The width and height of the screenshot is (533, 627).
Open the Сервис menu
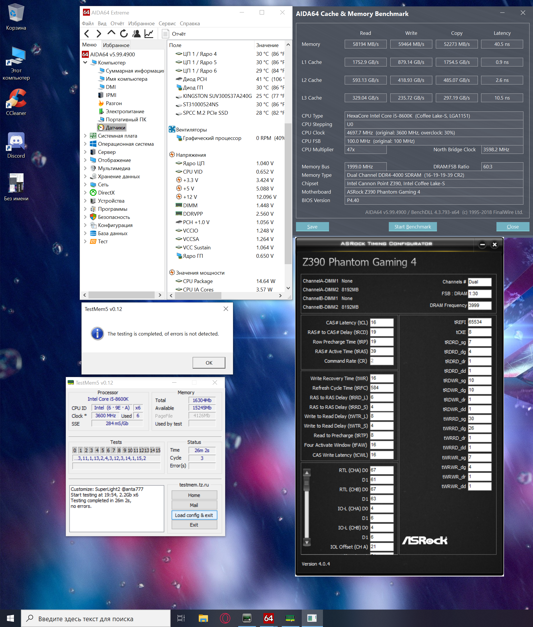click(167, 24)
